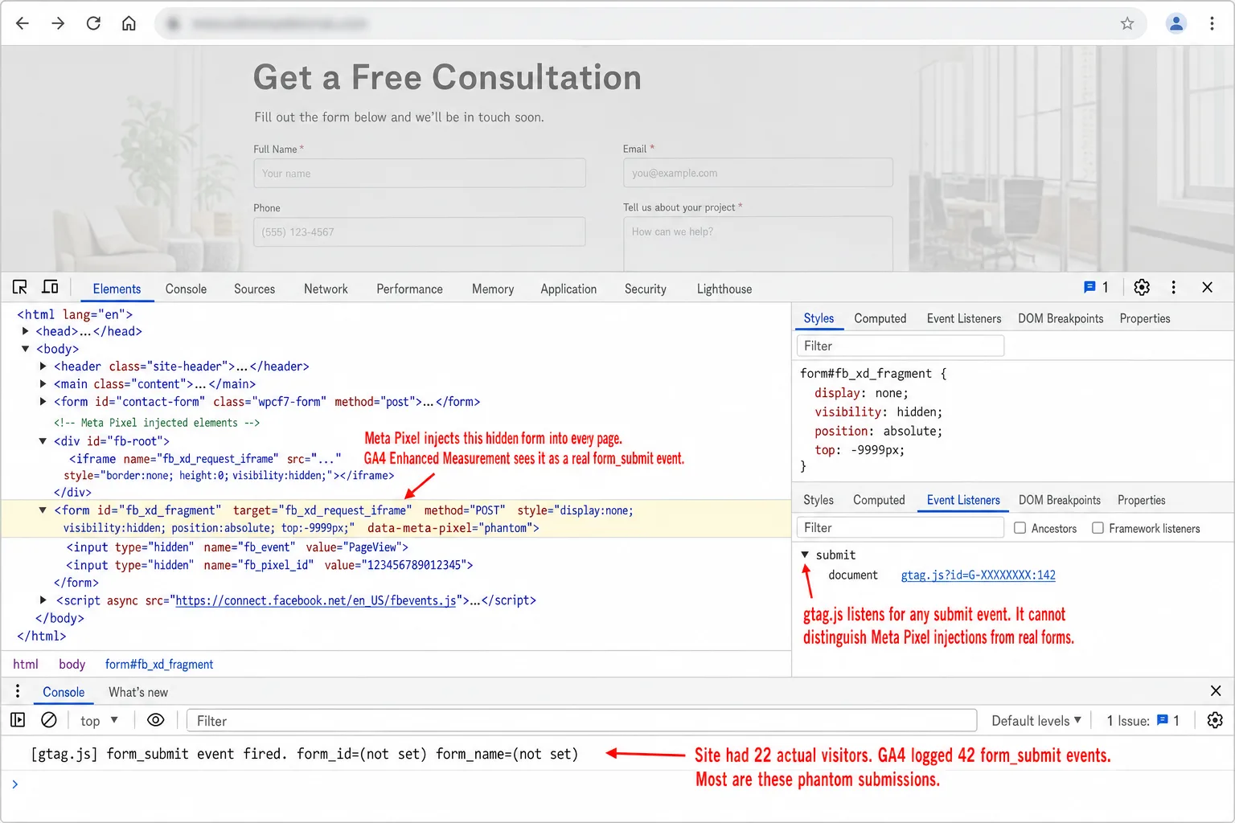
Task: Click the Full Name input field
Action: 419,173
